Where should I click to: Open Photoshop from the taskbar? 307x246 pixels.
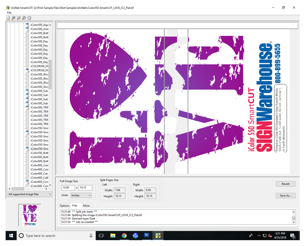click(147, 236)
